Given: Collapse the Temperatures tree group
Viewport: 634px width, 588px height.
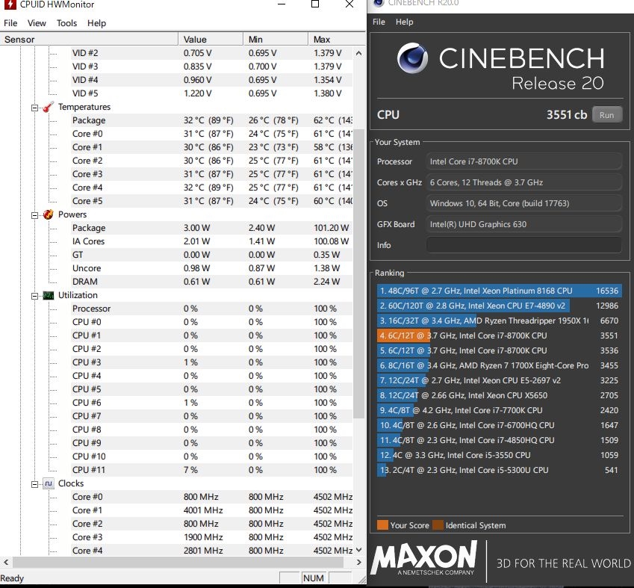Looking at the screenshot, I should pos(35,108).
